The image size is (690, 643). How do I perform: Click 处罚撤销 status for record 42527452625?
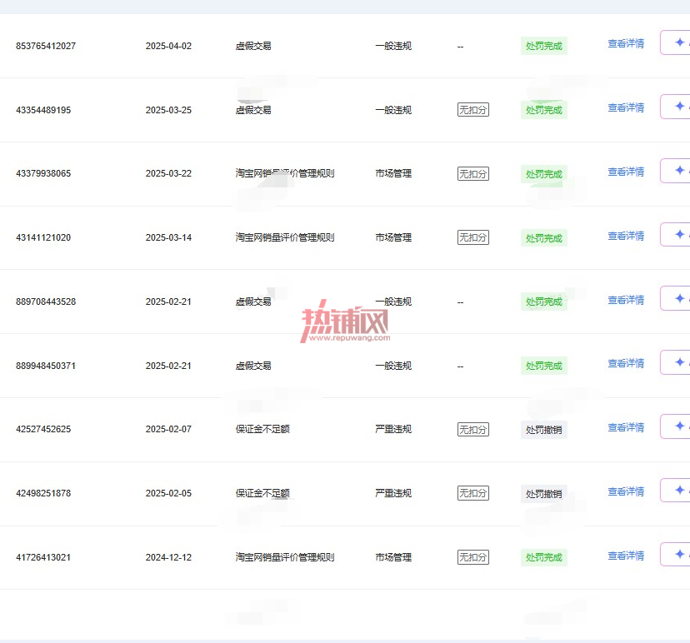click(x=544, y=430)
